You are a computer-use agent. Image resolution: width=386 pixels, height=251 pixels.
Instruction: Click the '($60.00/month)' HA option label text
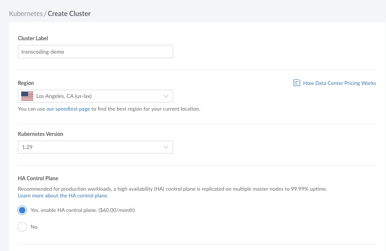[117, 210]
